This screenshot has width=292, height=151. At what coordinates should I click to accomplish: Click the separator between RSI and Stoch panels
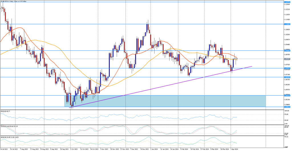pos(143,125)
